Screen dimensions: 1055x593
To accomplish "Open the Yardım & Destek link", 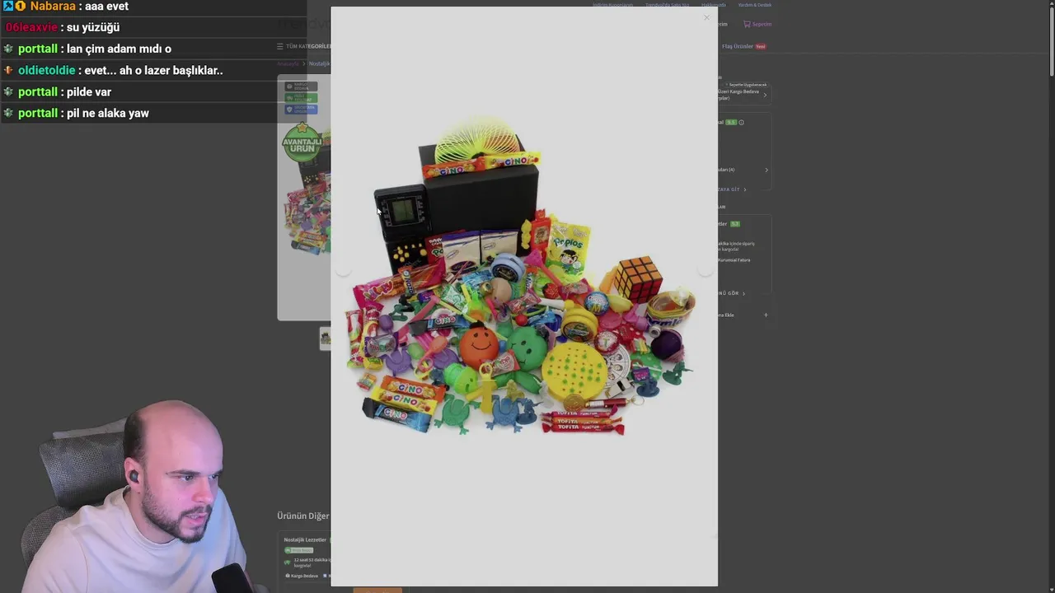I will coord(755,5).
